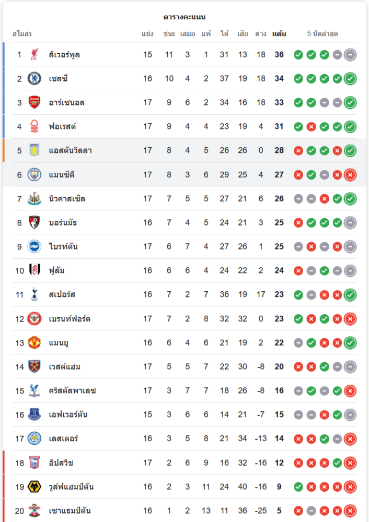Click Southampton's latest loss result indicator
Viewport: 369px width, 522px height.
pos(350,511)
